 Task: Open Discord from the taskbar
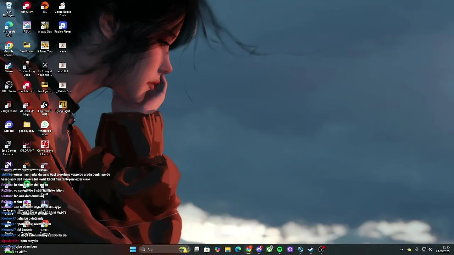pyautogui.click(x=259, y=249)
